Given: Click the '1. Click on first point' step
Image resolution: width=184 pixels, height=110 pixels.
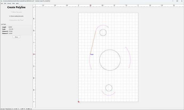Looking at the screenshot, I should coord(17,12).
